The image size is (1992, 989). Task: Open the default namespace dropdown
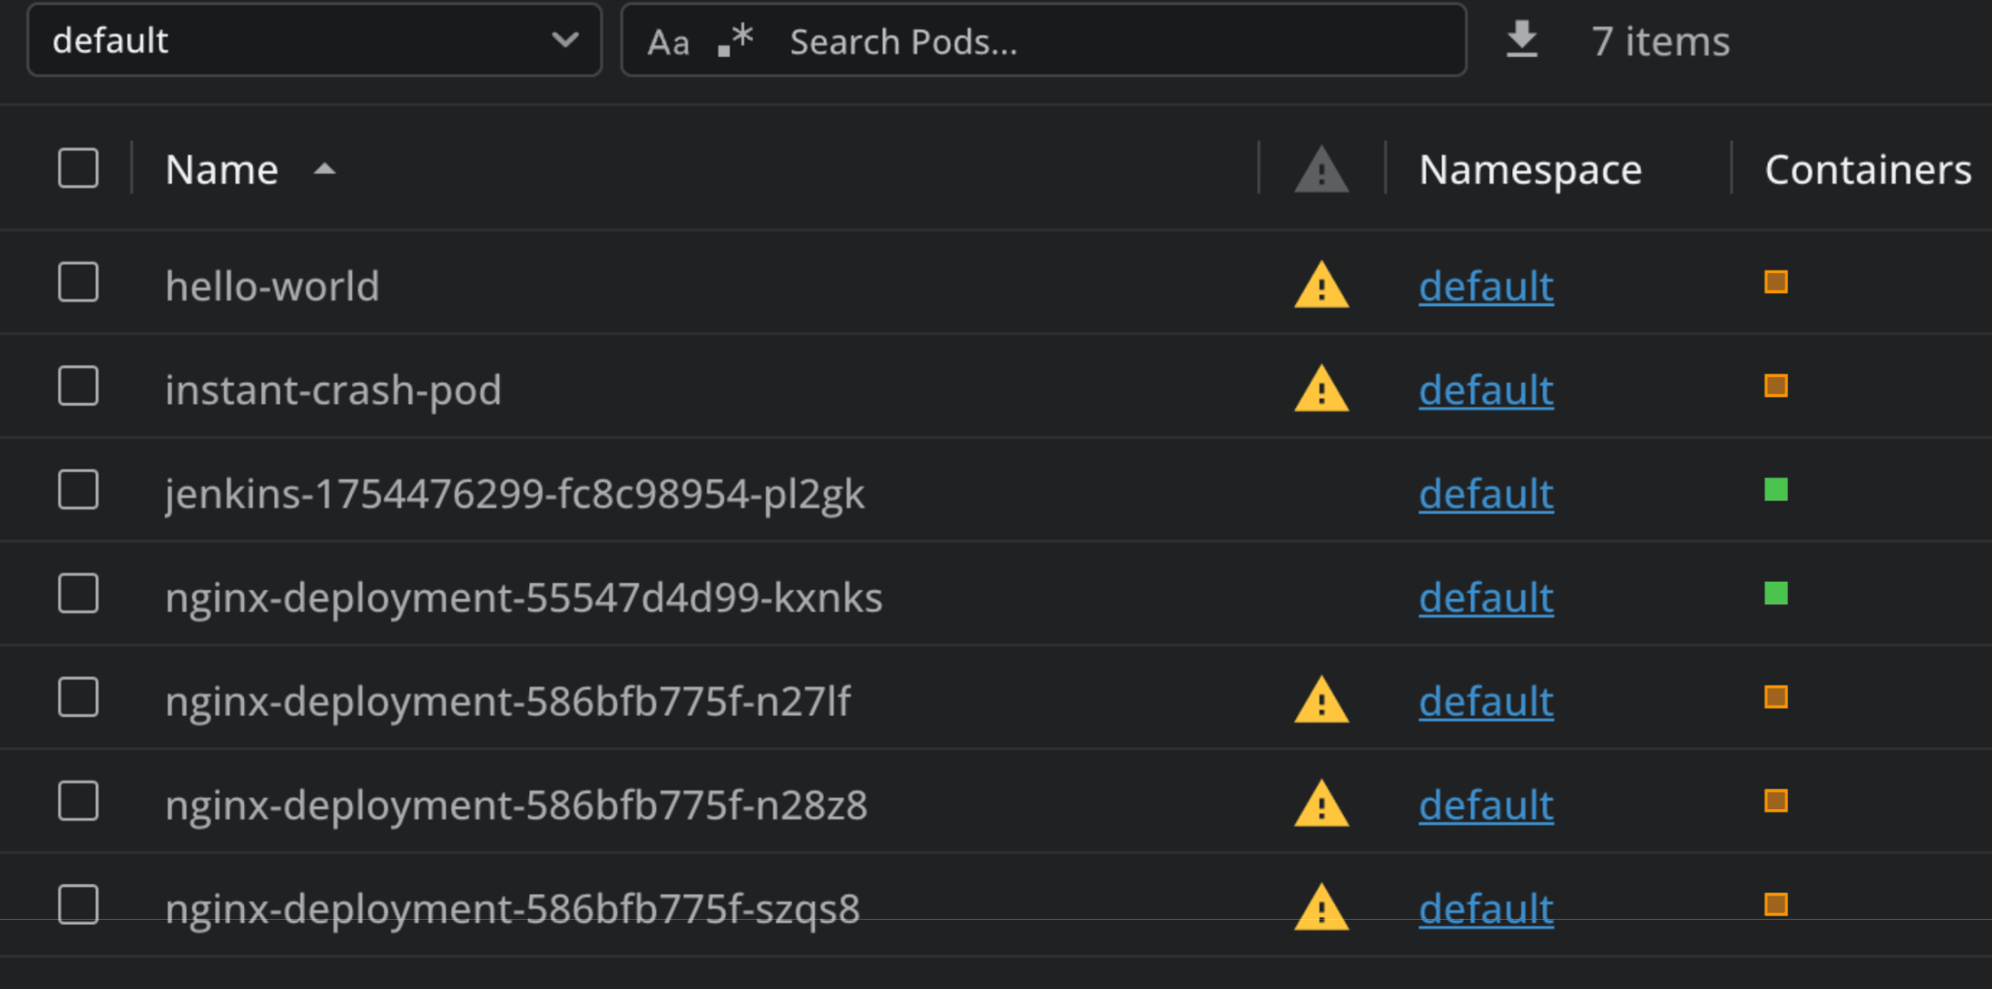pyautogui.click(x=314, y=41)
